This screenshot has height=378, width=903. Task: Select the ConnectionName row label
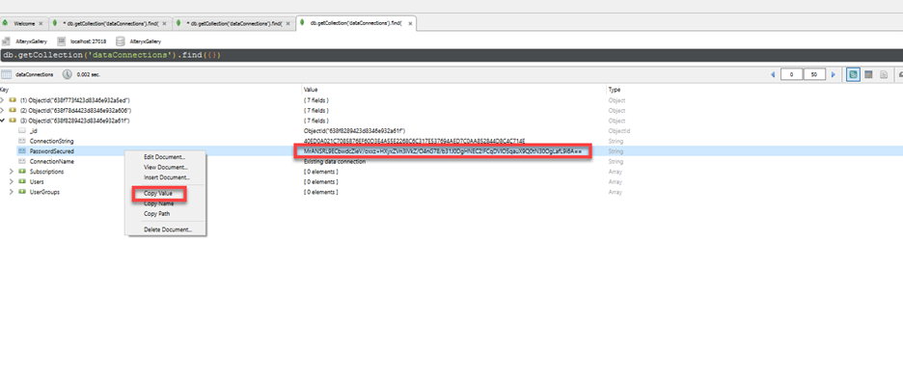pos(51,162)
